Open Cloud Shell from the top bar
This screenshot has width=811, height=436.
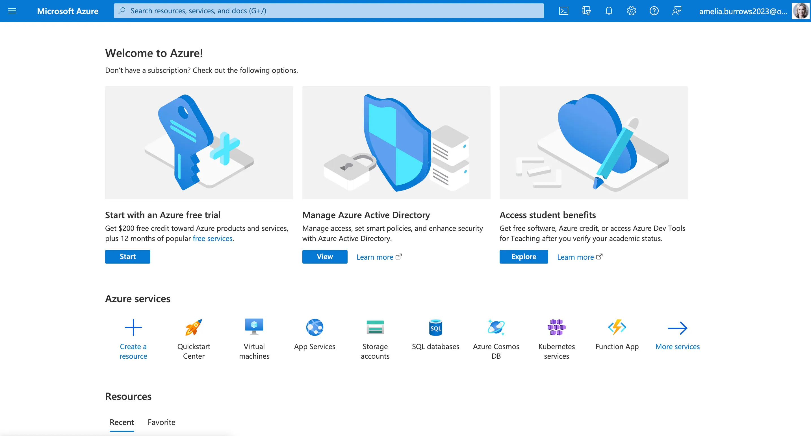point(563,11)
